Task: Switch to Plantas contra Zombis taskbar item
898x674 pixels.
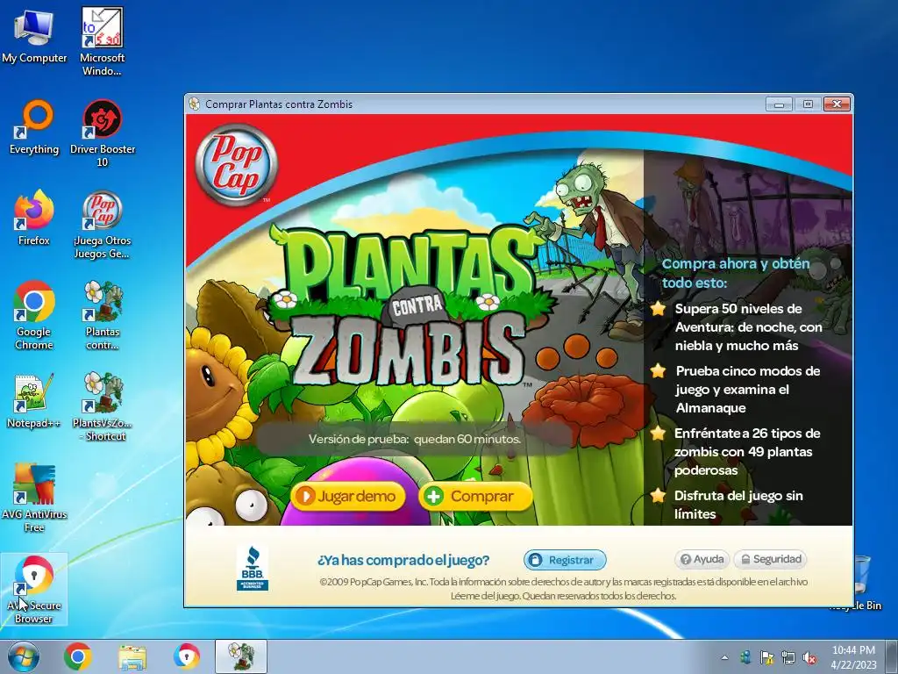Action: (241, 656)
